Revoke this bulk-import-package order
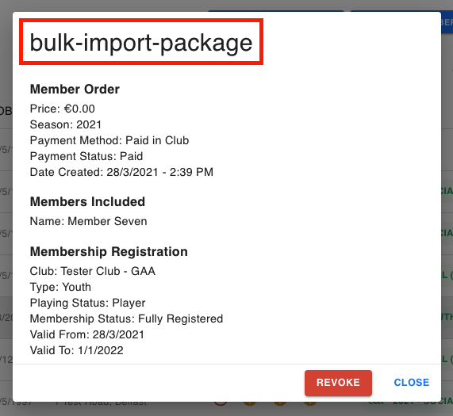This screenshot has width=453, height=416. click(x=338, y=383)
